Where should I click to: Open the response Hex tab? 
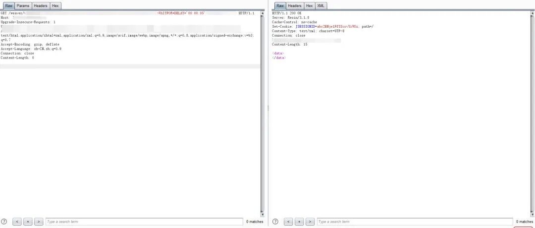tap(309, 6)
